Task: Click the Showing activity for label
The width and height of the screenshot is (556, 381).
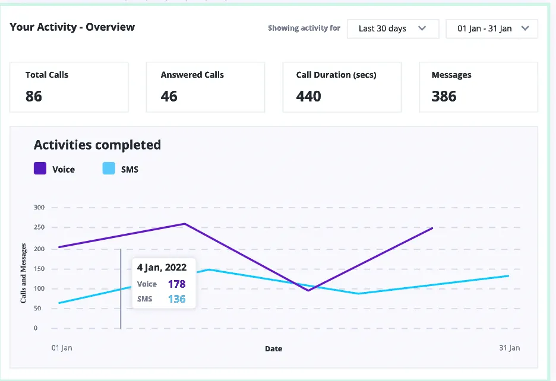Action: (304, 28)
